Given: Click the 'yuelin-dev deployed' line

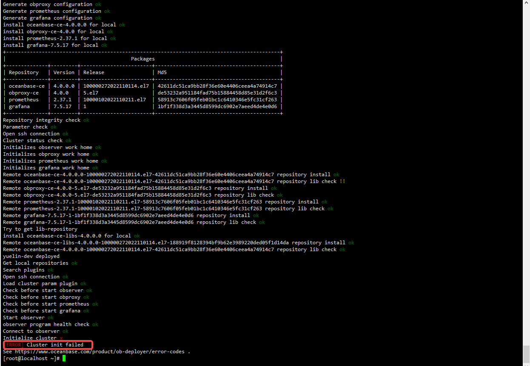Looking at the screenshot, I should tap(31, 256).
